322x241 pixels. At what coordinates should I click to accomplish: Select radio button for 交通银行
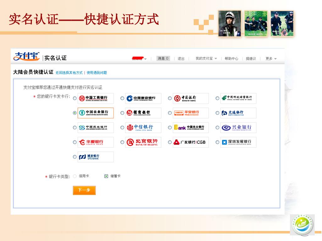[x=218, y=113]
